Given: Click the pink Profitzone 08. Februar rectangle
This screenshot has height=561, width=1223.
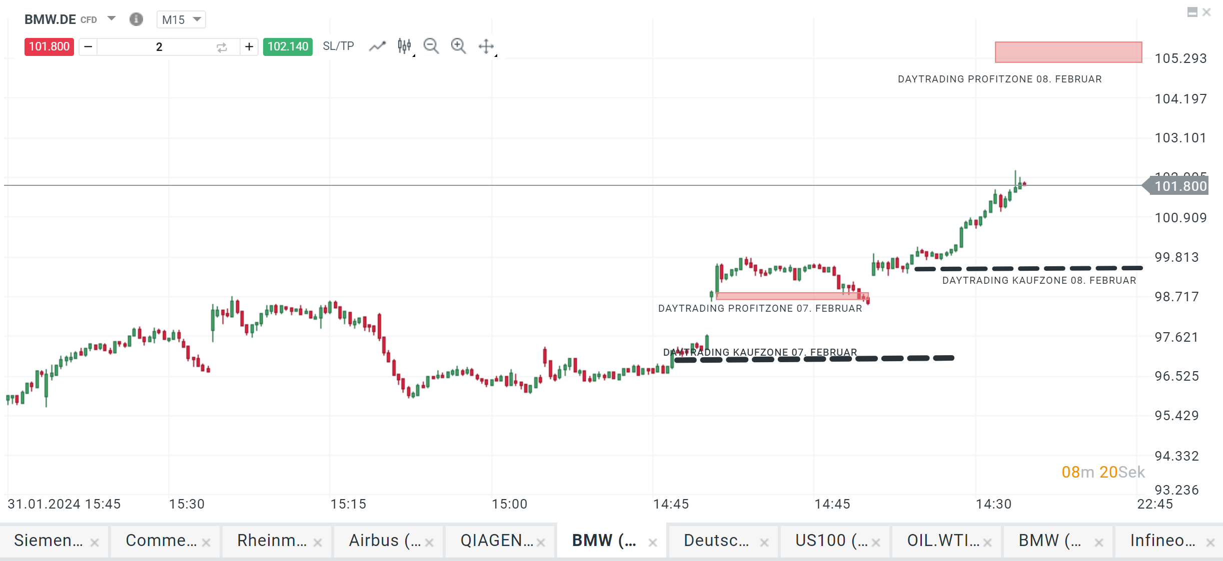Looking at the screenshot, I should pyautogui.click(x=1068, y=52).
